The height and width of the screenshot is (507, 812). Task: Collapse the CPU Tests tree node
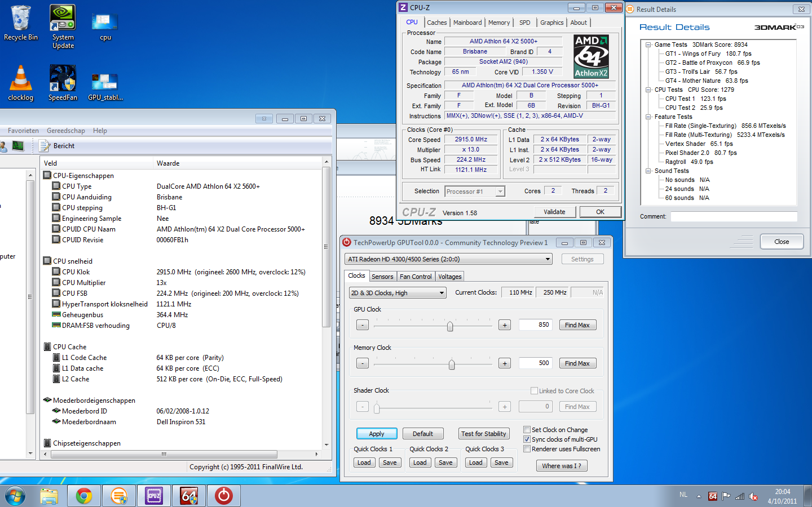pos(648,90)
